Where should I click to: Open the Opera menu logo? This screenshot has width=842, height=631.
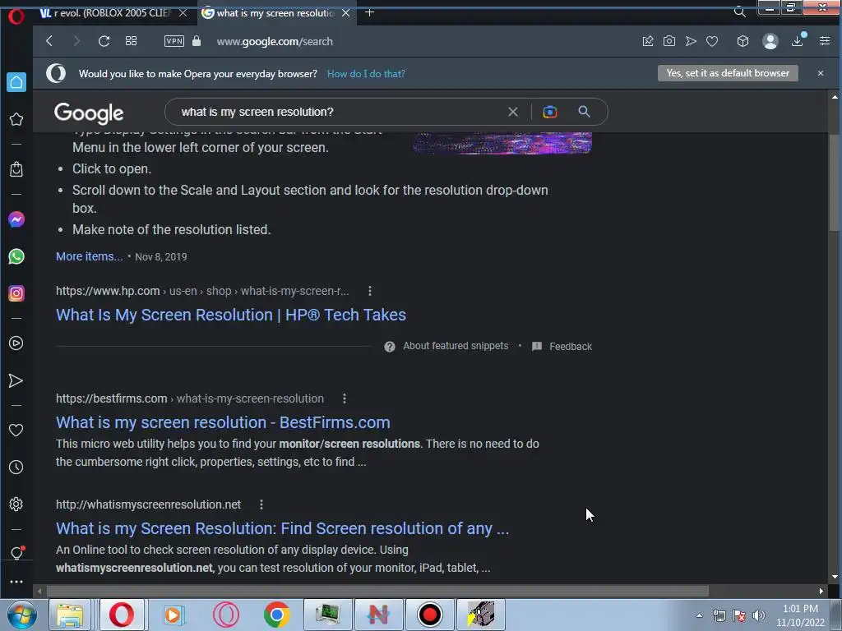[16, 16]
